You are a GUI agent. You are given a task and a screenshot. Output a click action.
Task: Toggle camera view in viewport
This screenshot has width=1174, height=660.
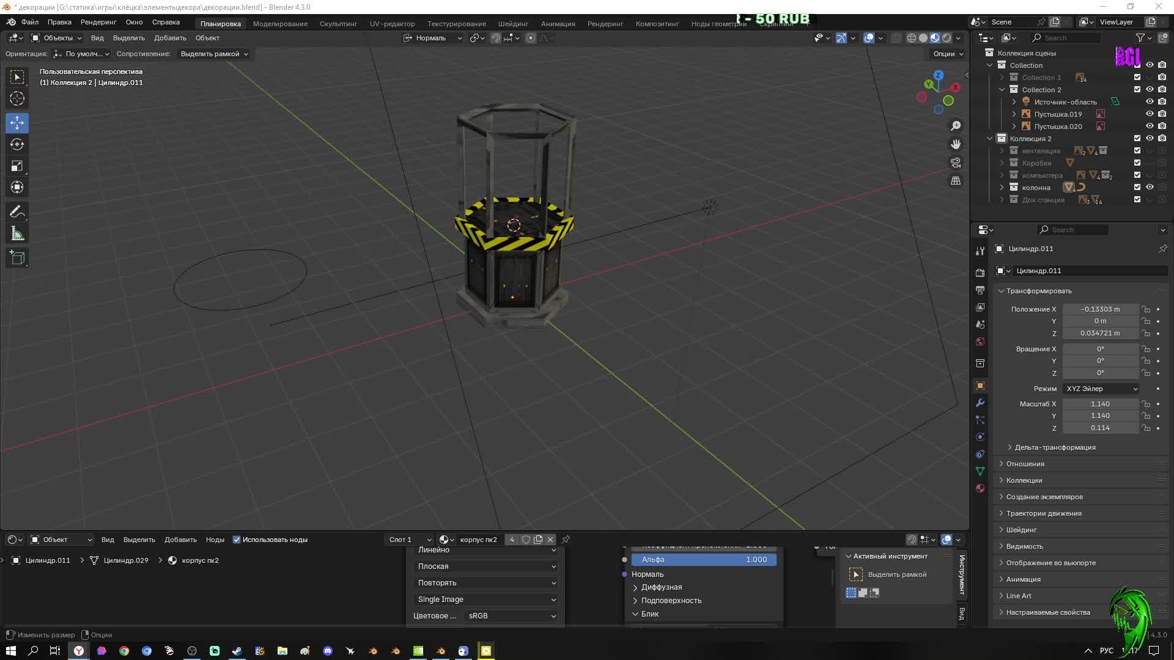955,163
